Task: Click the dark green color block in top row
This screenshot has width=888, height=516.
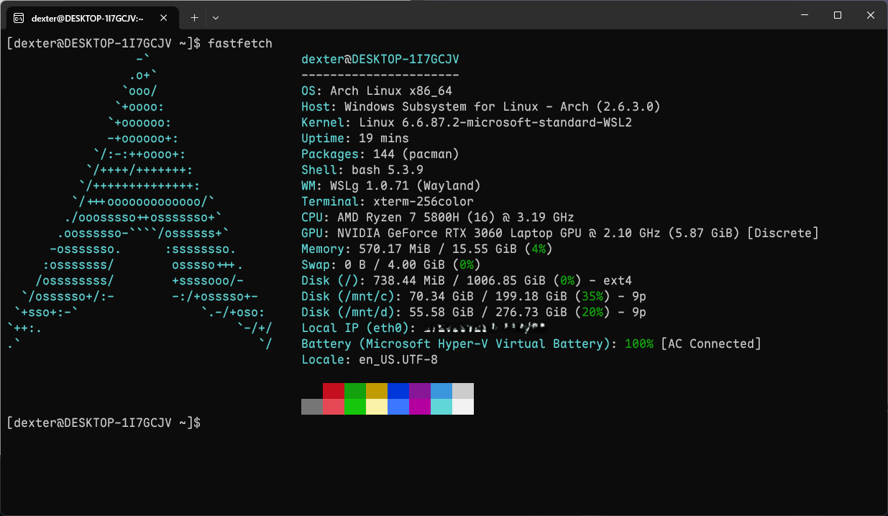Action: click(355, 391)
